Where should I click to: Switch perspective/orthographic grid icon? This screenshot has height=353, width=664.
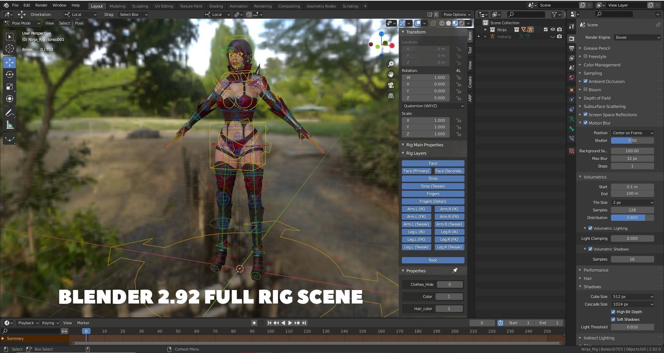pos(391,96)
